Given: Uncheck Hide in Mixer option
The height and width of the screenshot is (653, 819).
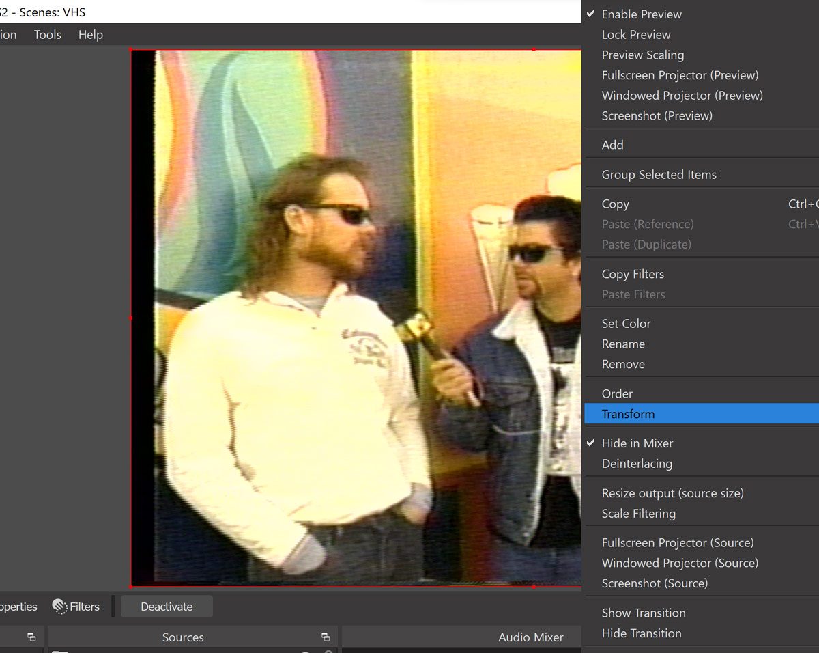Looking at the screenshot, I should [637, 443].
